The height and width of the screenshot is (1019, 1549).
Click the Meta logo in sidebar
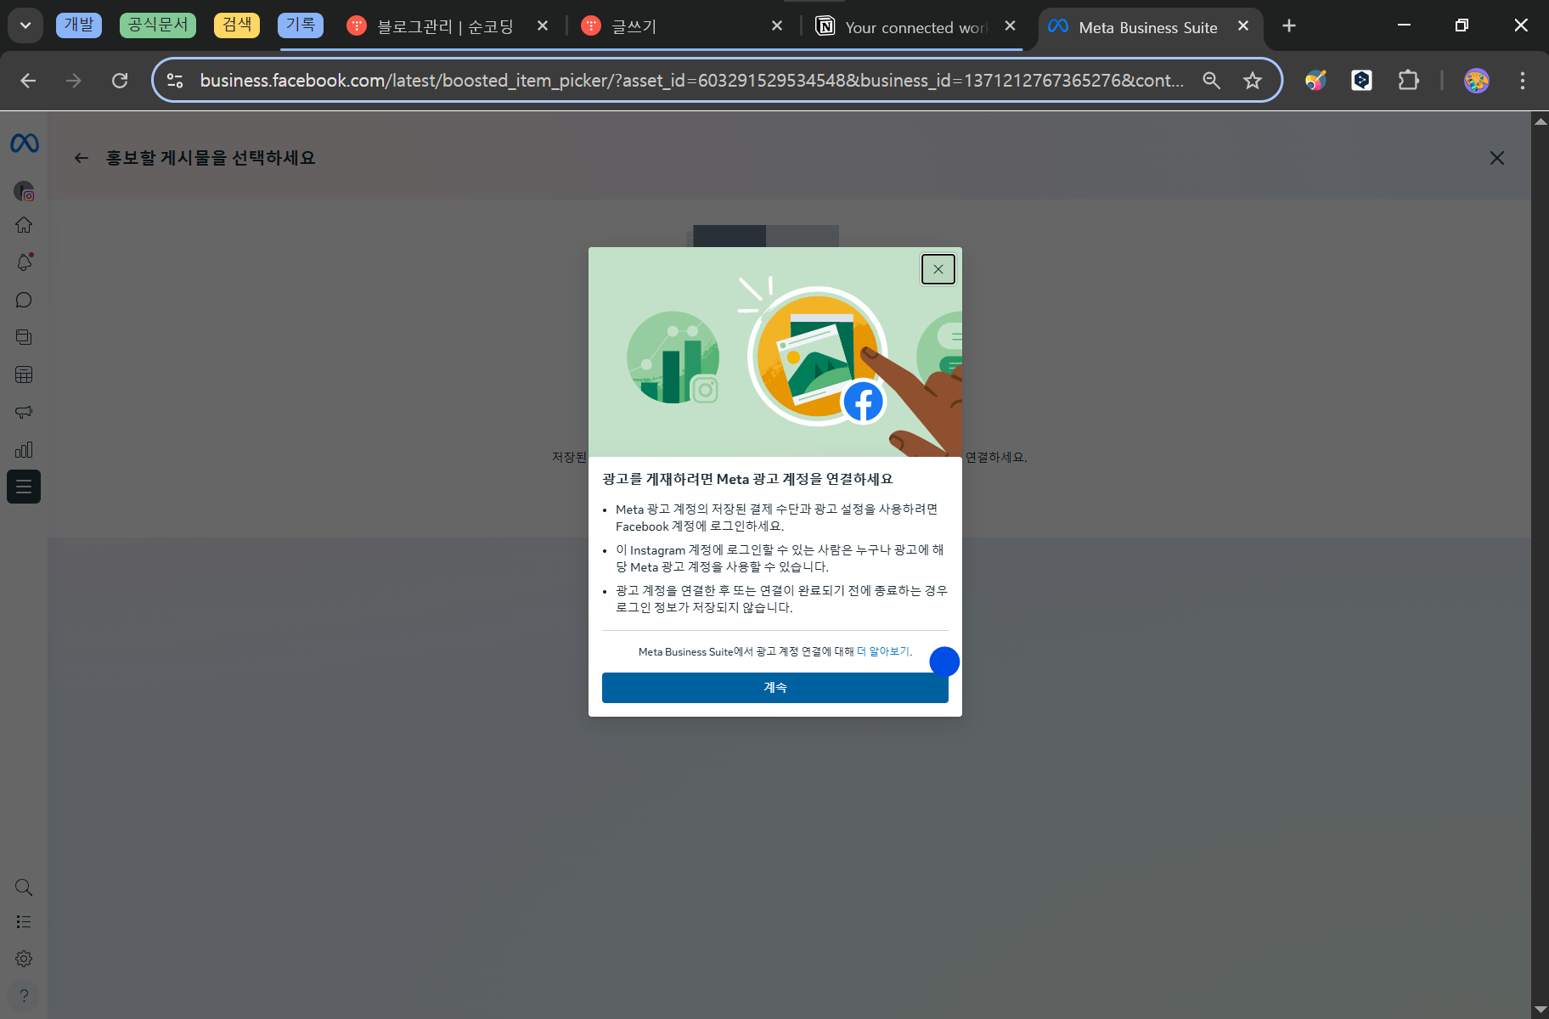24,144
